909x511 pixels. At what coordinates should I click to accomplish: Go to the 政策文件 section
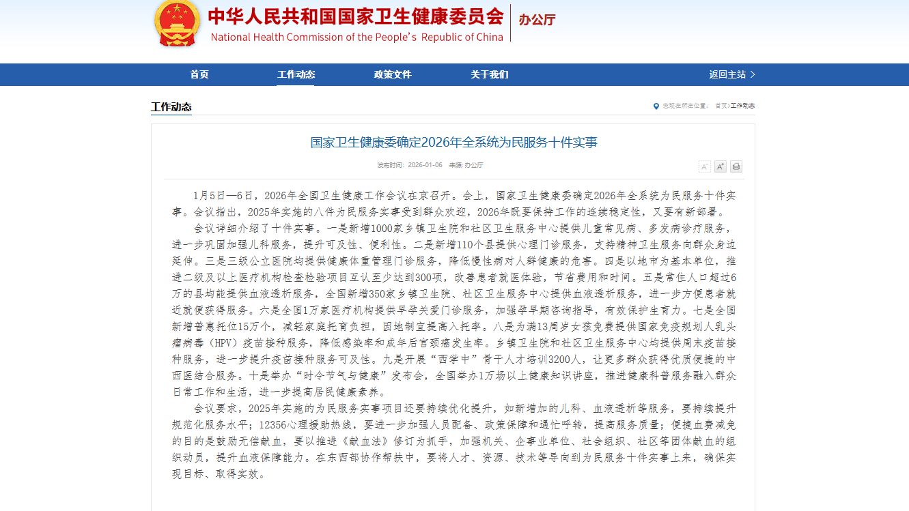(x=393, y=74)
